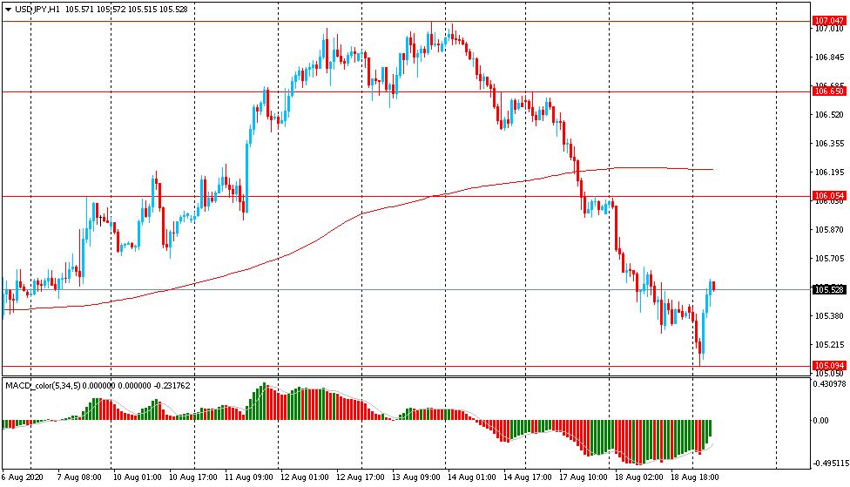Image resolution: width=850 pixels, height=487 pixels.
Task: Click the 7 Aug 08:00 time label
Action: point(79,477)
